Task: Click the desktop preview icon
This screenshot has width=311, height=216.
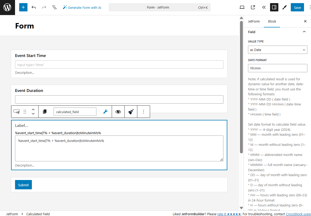Action: tap(242, 7)
